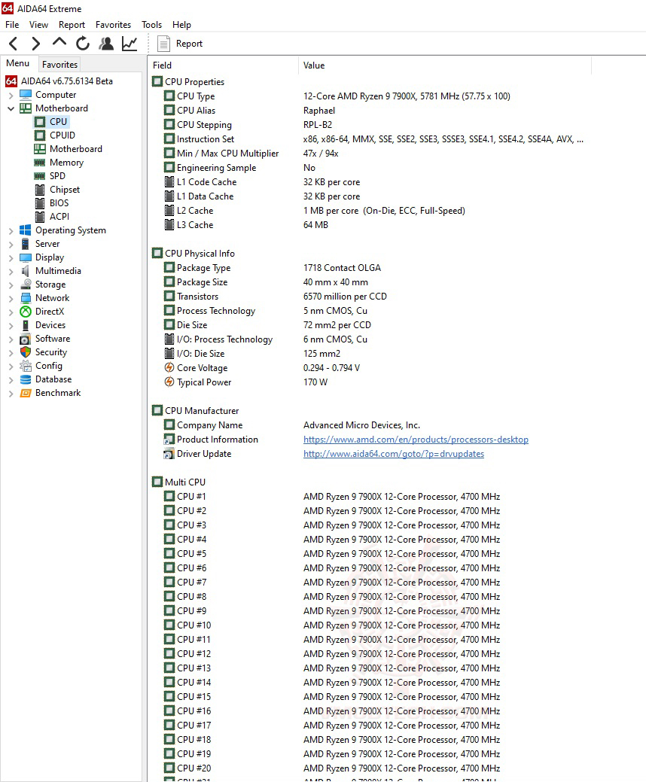Click the Display monitor icon
Screen dimensions: 646x782
coord(26,257)
